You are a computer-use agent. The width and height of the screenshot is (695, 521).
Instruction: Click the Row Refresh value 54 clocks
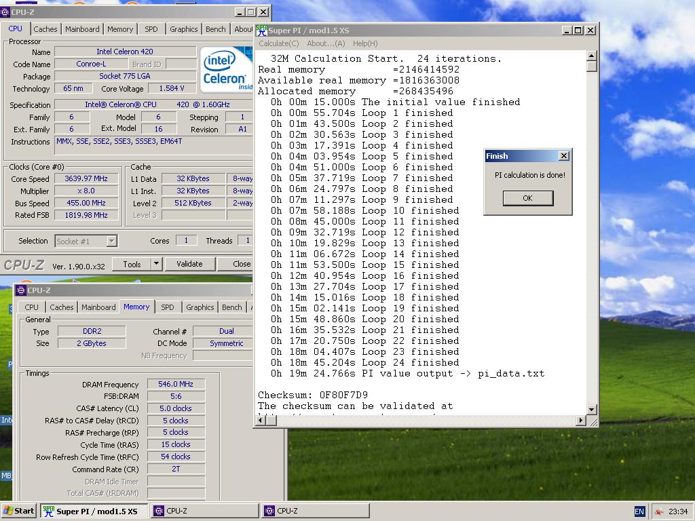point(176,457)
